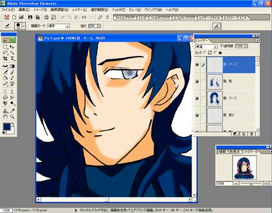272x213 pixels.
Task: Hide the 髪 影 layer eye icon
Action: pos(197,82)
